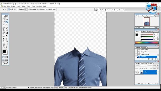Open the File Browser toggle icon
This screenshot has width=161, height=91.
[96, 10]
